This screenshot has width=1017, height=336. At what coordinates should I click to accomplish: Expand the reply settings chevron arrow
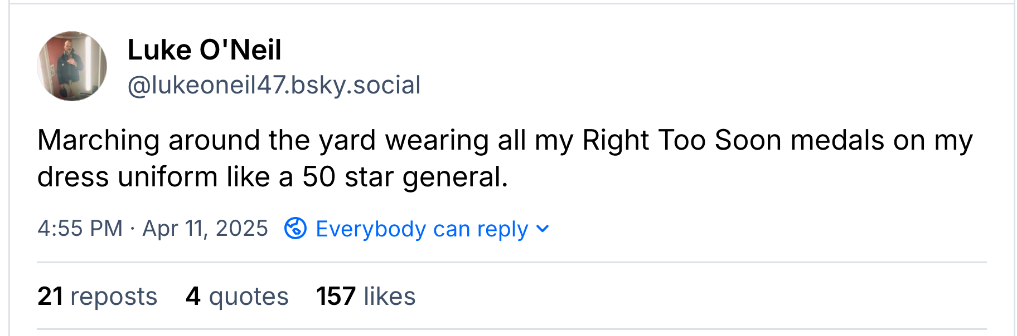click(543, 228)
